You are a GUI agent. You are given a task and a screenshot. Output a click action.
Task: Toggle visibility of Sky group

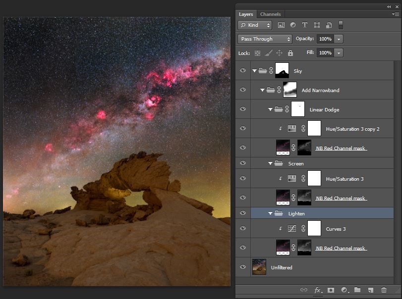pos(243,71)
